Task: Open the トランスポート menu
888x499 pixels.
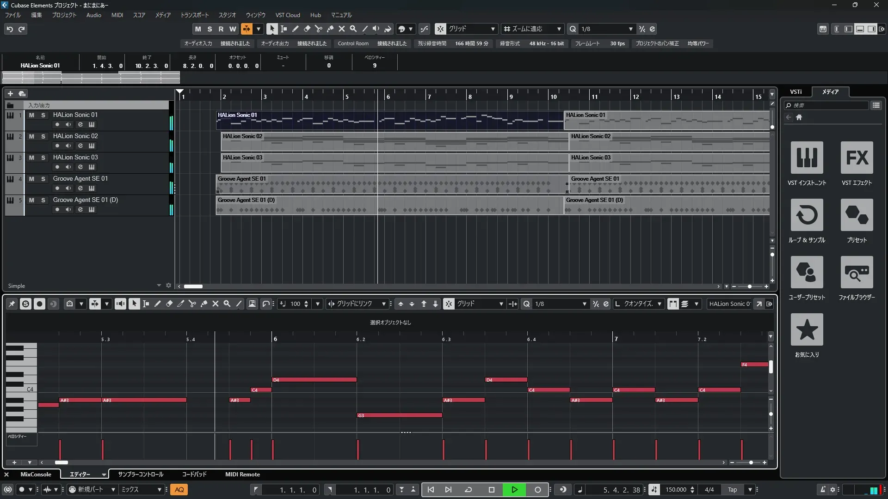Action: (194, 15)
